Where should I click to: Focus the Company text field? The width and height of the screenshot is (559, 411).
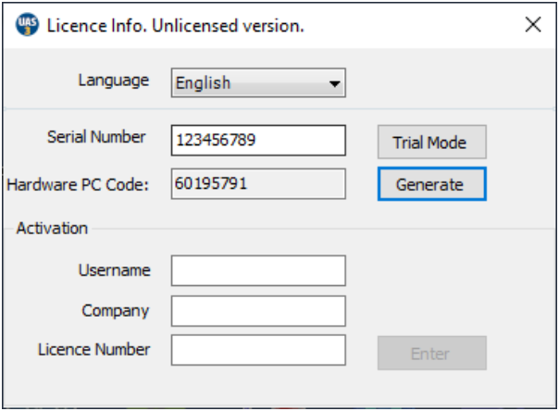pyautogui.click(x=258, y=311)
